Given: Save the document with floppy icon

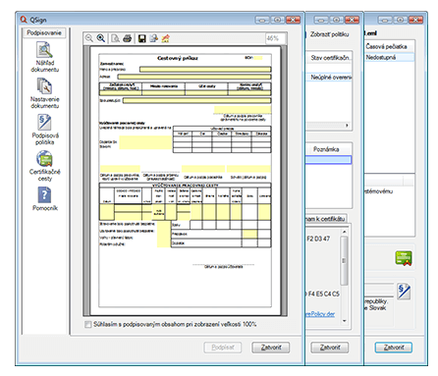Looking at the screenshot, I should (x=141, y=38).
